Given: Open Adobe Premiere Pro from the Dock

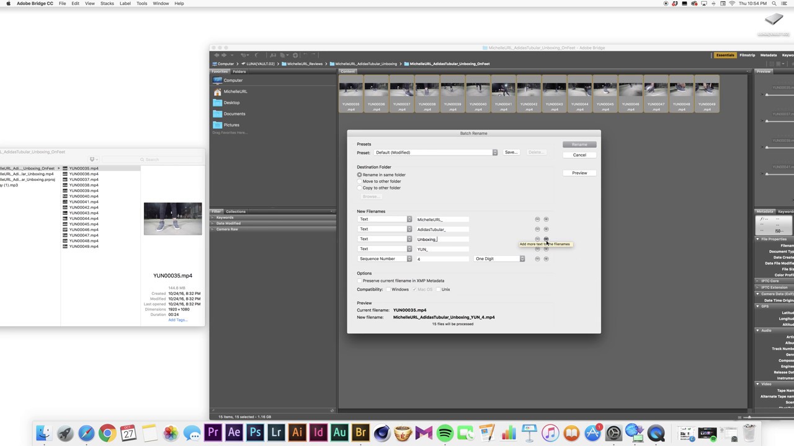Looking at the screenshot, I should (213, 432).
